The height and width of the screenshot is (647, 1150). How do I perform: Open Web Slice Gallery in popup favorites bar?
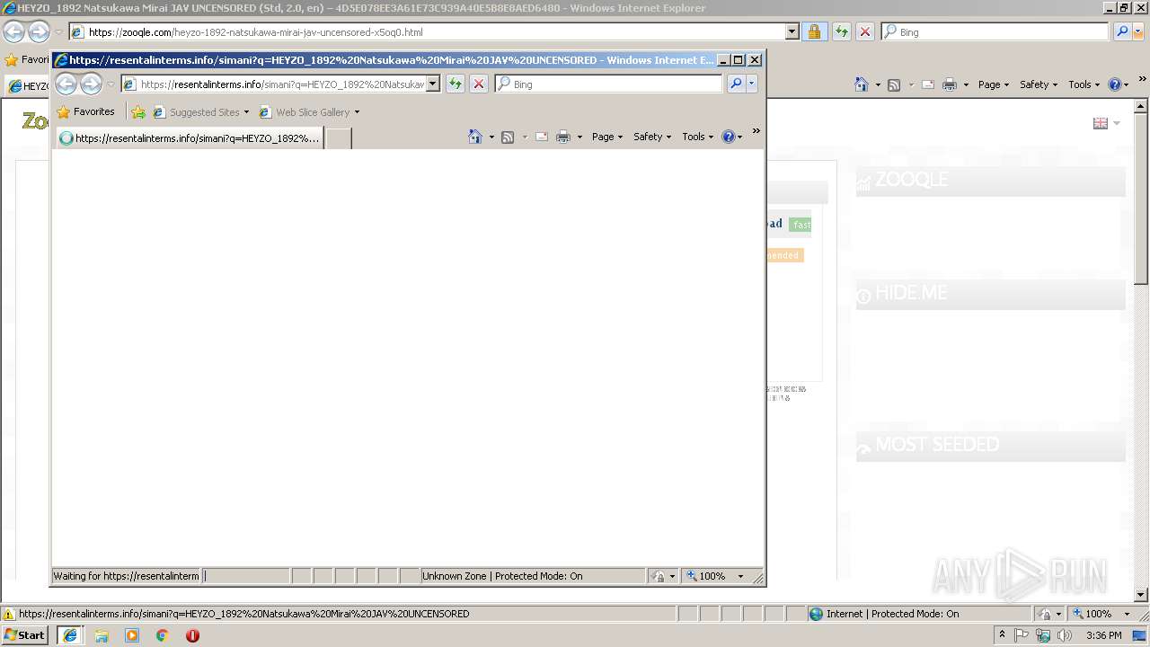pos(309,112)
